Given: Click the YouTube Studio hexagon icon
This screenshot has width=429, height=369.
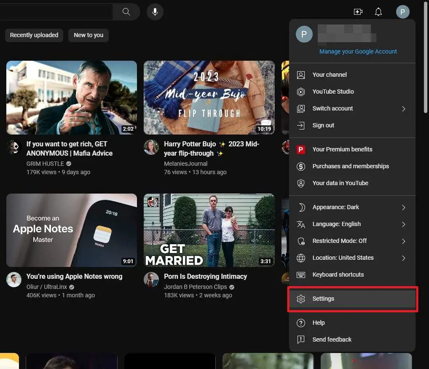Looking at the screenshot, I should tap(301, 92).
